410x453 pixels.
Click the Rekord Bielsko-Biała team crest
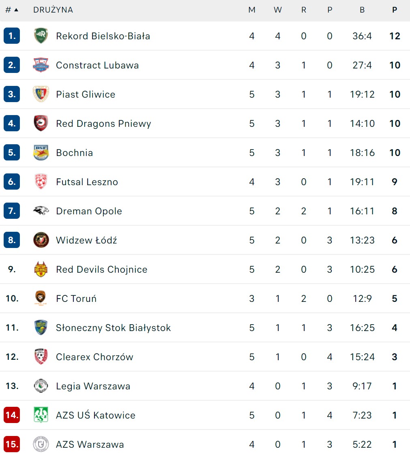[41, 36]
